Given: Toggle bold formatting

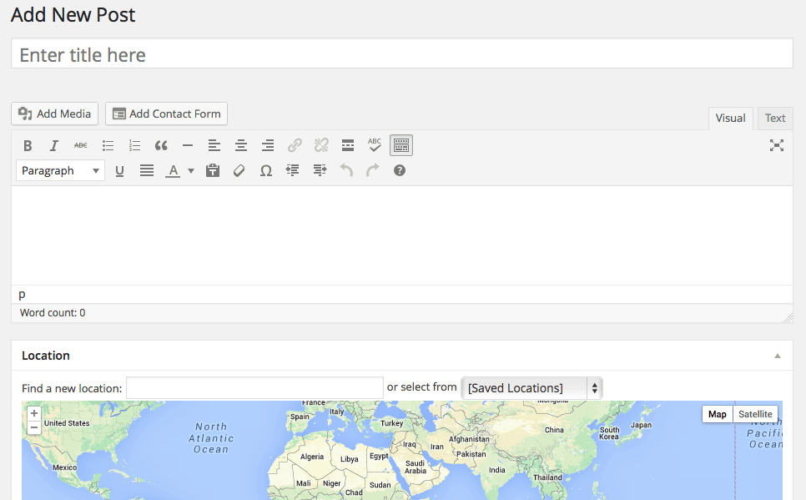Looking at the screenshot, I should (x=28, y=145).
